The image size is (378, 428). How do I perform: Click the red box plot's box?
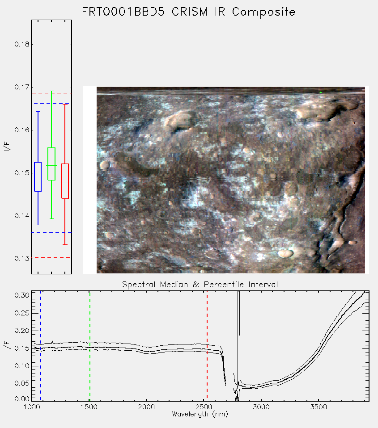point(65,181)
